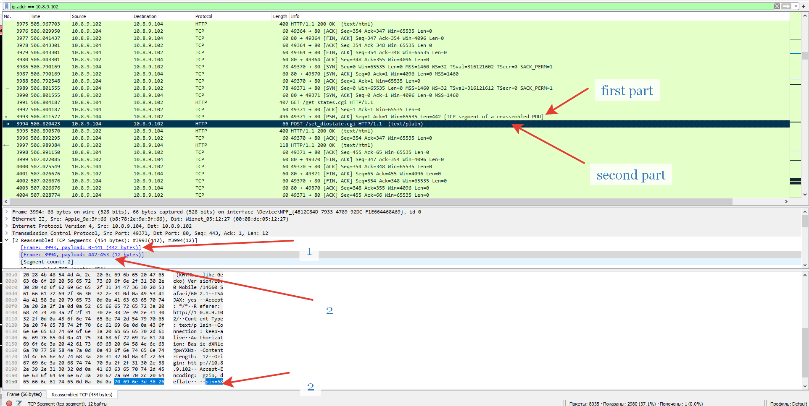Select packet 3993 TCP segment of reassembled PDU
The image size is (809, 406).
click(x=396, y=117)
